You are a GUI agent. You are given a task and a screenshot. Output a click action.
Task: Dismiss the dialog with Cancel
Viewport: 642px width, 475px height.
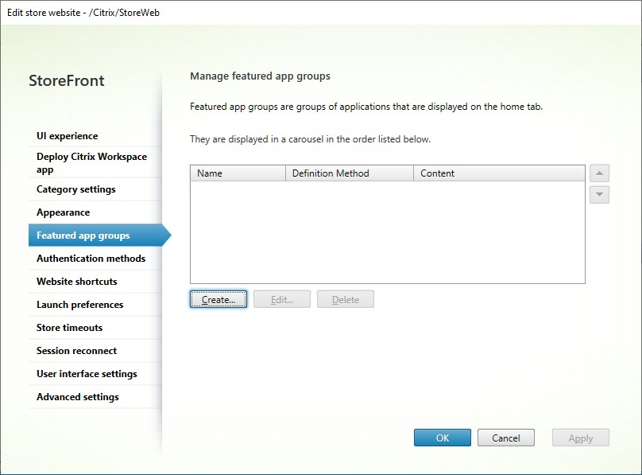(505, 437)
